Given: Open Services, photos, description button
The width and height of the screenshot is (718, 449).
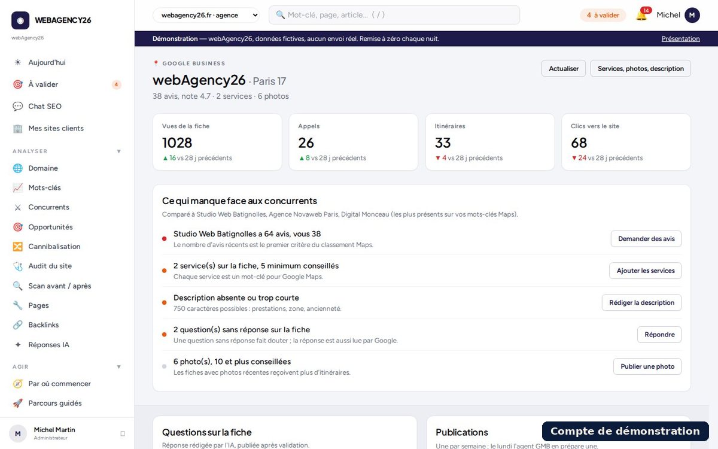Looking at the screenshot, I should click(641, 68).
